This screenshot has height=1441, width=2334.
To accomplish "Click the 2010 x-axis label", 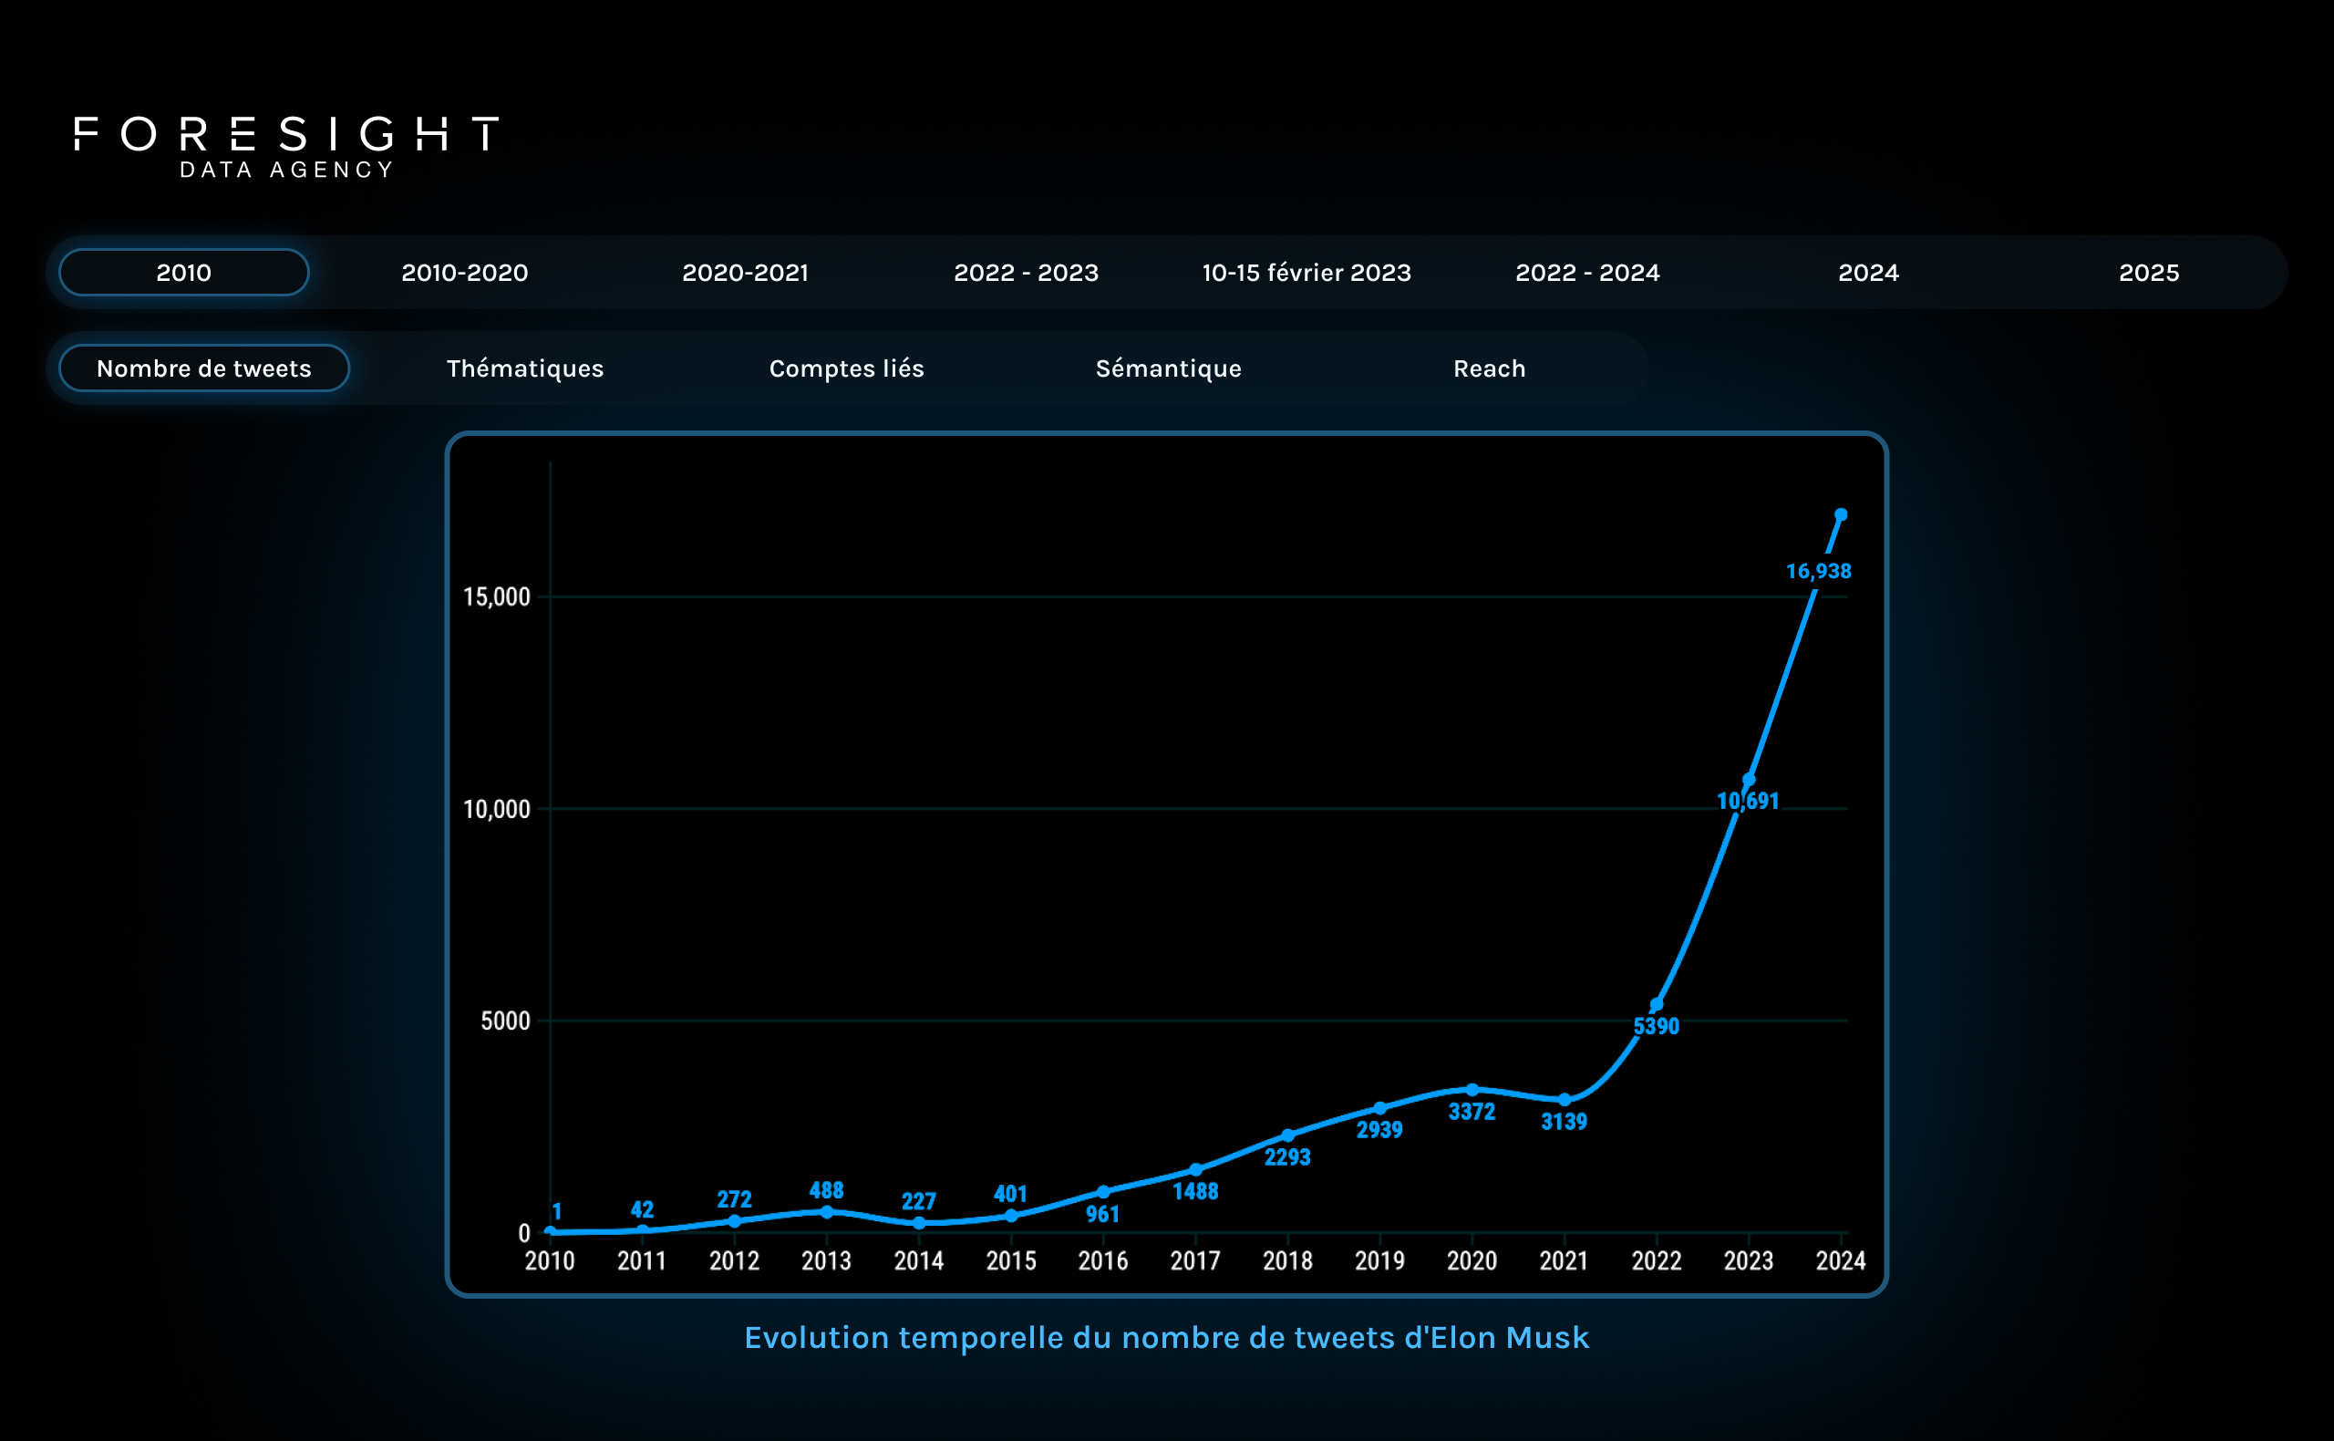I will pyautogui.click(x=550, y=1260).
